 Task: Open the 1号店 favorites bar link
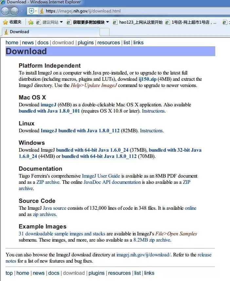pyautogui.click(x=191, y=22)
